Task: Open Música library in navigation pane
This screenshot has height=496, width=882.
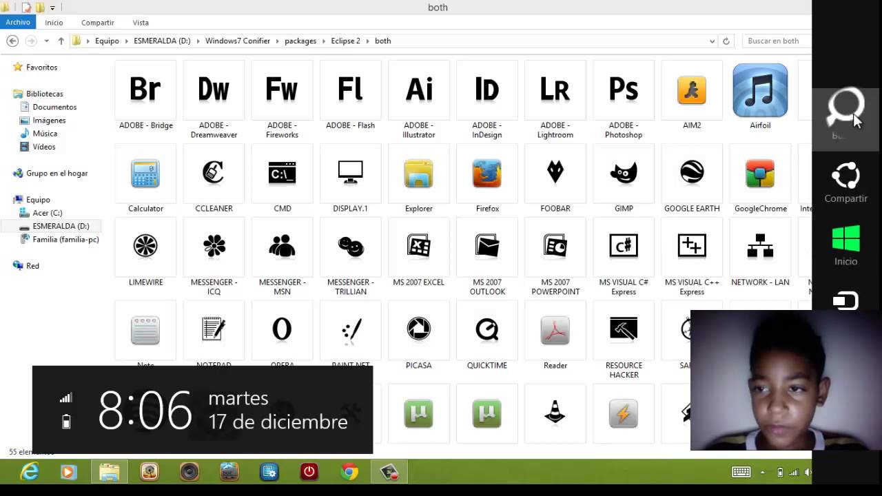Action: click(45, 134)
